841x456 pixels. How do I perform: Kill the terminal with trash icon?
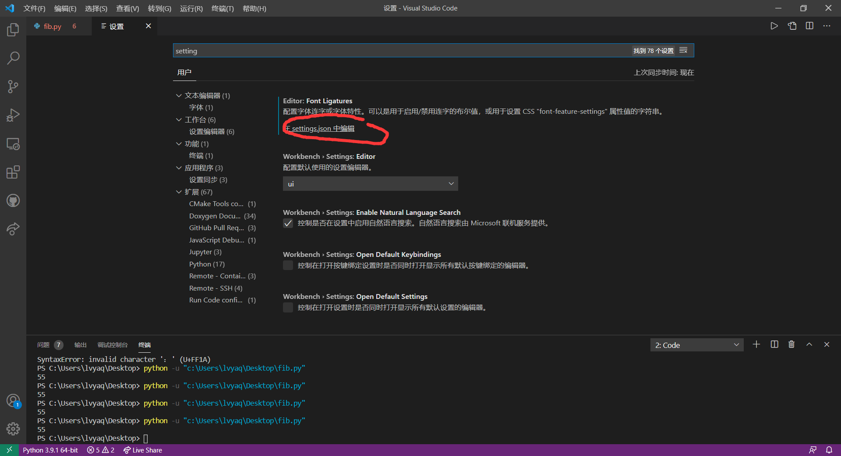click(792, 345)
